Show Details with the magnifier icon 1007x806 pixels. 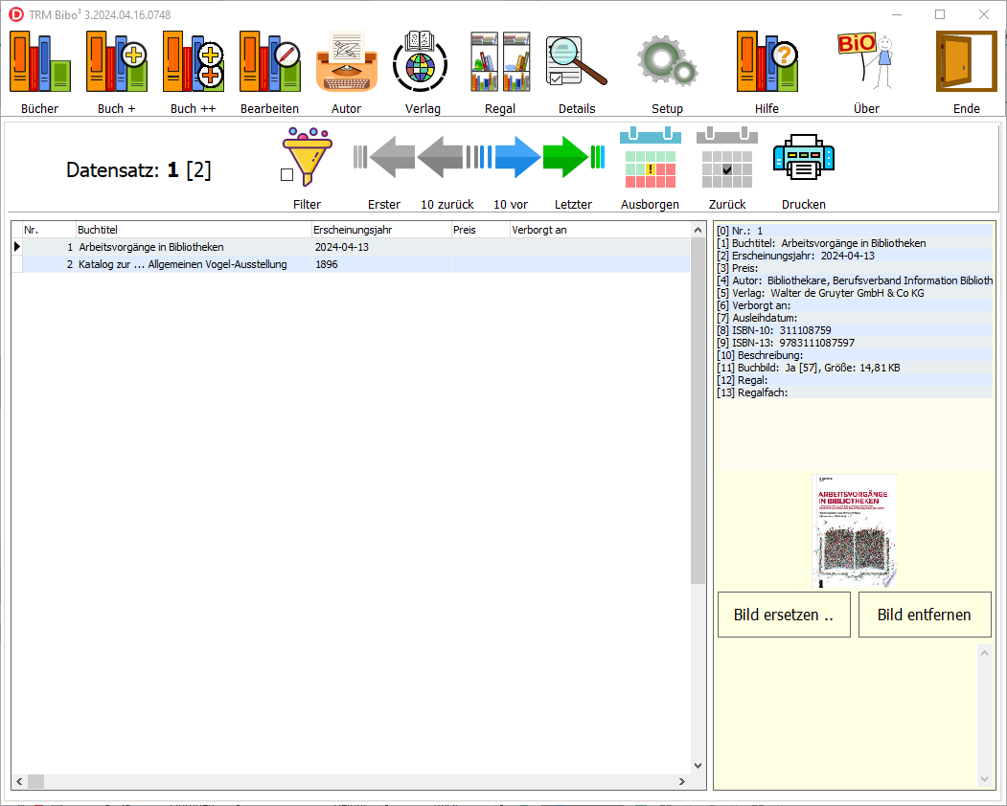[576, 62]
